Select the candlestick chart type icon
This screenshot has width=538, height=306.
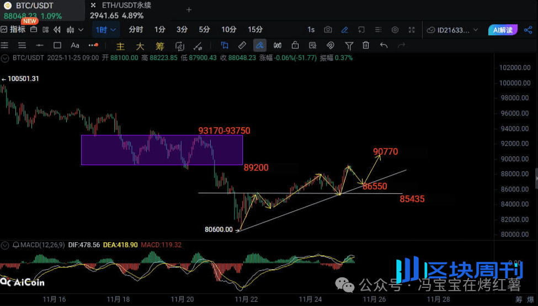coord(70,30)
